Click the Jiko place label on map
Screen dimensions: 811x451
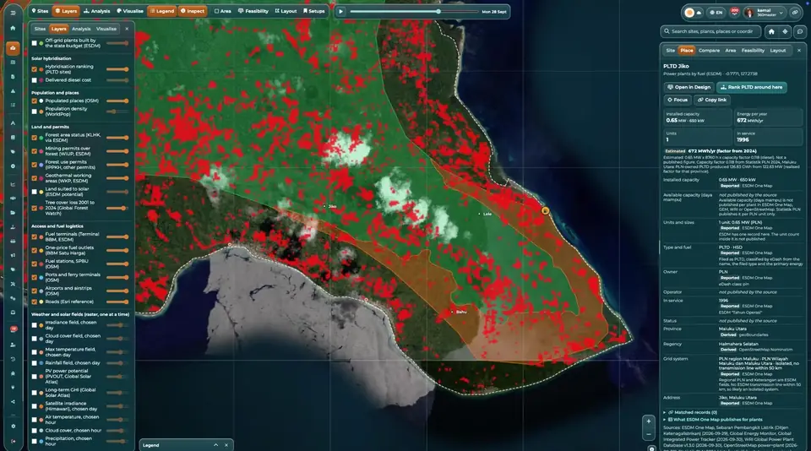[x=332, y=206]
